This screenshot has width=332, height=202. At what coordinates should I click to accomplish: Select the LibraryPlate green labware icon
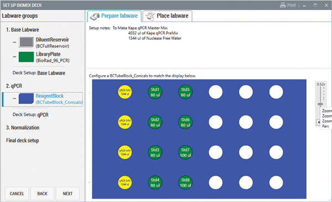coord(26,57)
